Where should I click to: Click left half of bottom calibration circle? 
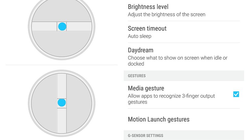pyautogui.click(x=45, y=103)
